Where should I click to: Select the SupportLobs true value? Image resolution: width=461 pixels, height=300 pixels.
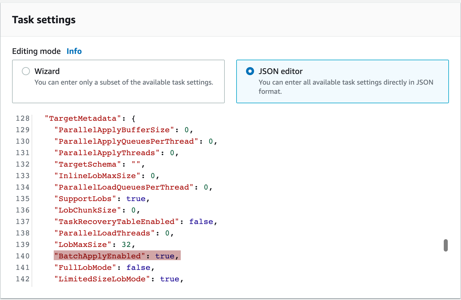(x=136, y=198)
